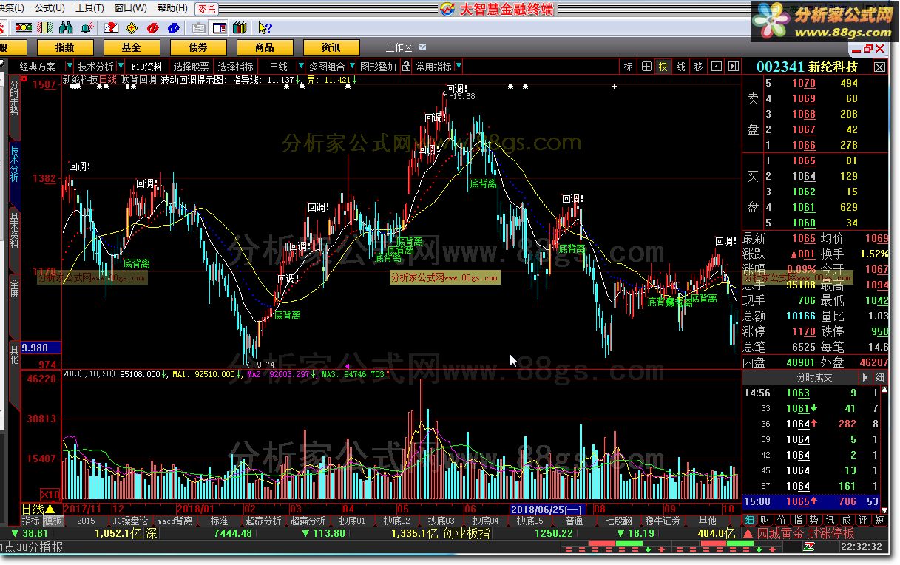This screenshot has height=565, width=900.
Task: Select the macd背离 indicator tab
Action: pos(175,521)
